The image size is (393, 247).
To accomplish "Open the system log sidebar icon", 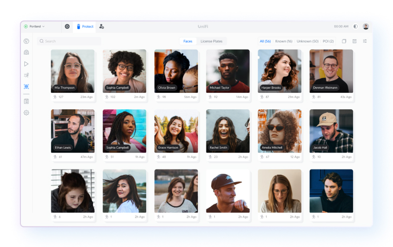I will pos(26,101).
